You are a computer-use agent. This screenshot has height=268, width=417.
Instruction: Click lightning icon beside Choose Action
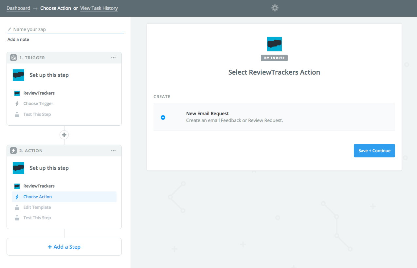click(17, 197)
